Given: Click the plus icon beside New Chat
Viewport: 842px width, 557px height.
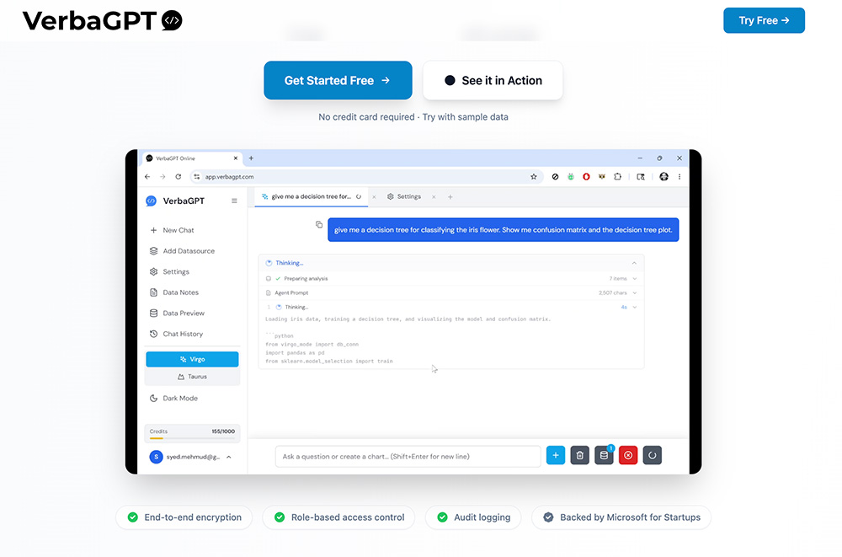Looking at the screenshot, I should [x=153, y=230].
